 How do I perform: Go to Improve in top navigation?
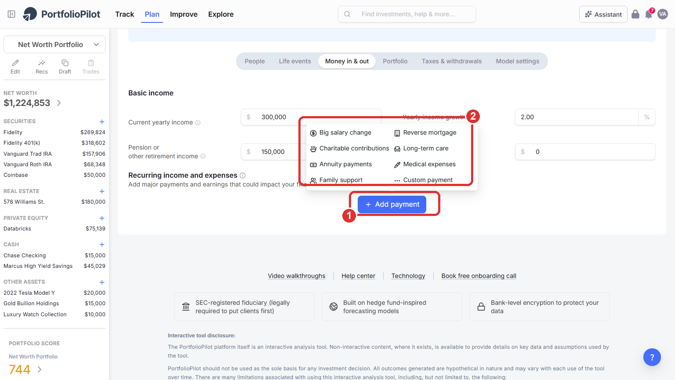184,14
